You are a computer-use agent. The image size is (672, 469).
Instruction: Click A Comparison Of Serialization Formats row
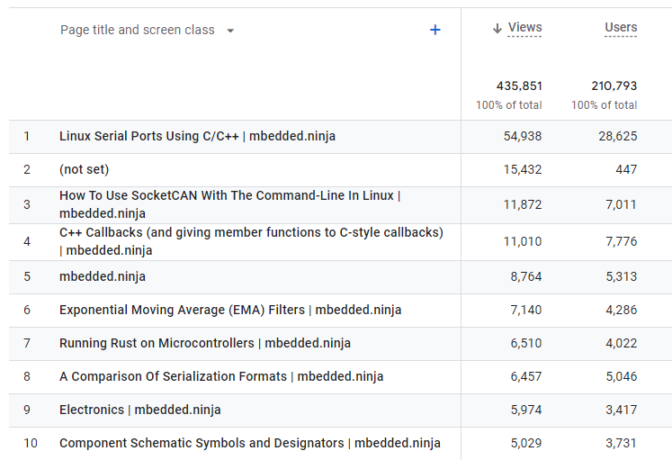[x=221, y=376]
